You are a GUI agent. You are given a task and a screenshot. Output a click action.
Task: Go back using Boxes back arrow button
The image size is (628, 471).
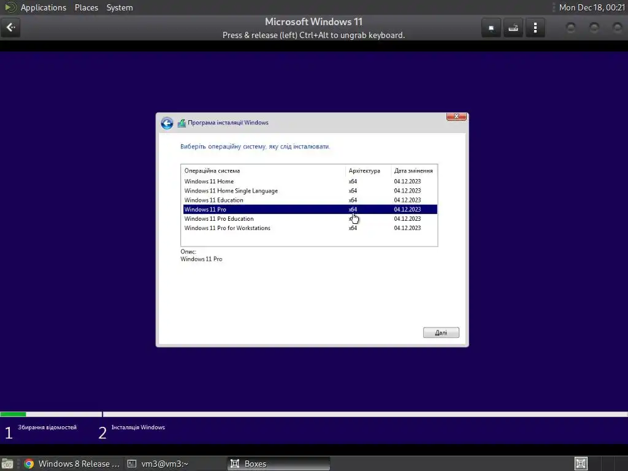pos(10,28)
